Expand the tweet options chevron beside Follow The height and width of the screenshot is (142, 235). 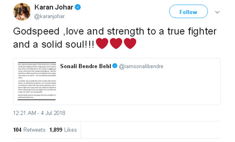pyautogui.click(x=217, y=12)
